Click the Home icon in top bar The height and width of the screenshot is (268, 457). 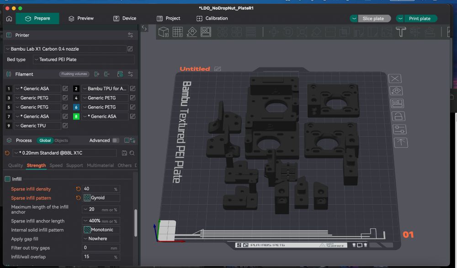9,19
